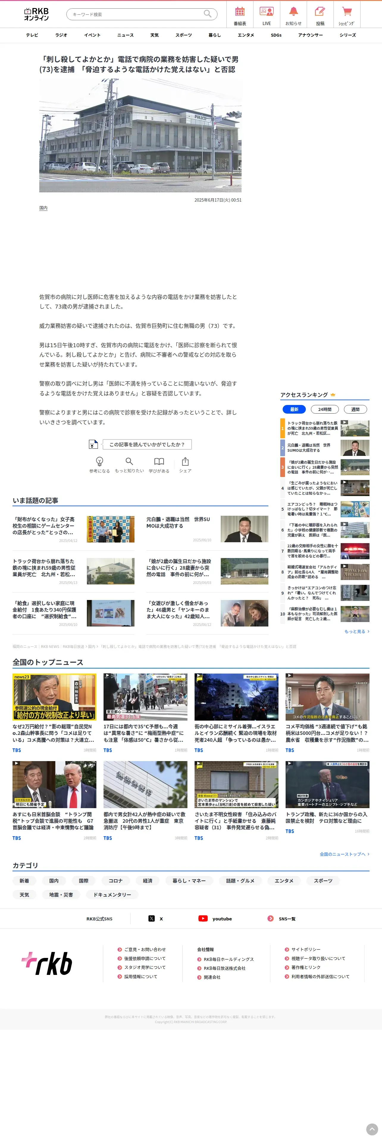Open the 採用情報について footer link

click(140, 976)
